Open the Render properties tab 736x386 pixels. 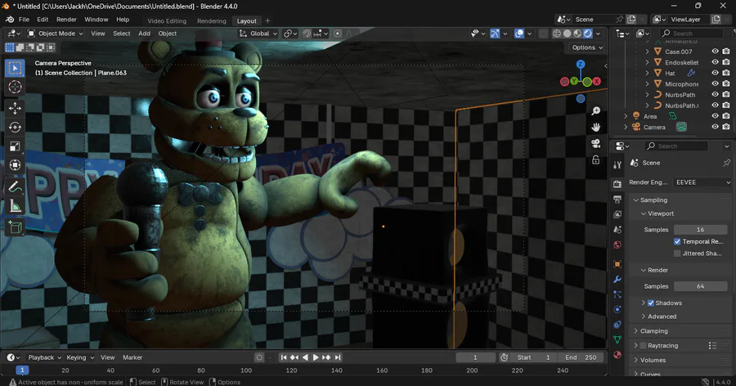click(x=617, y=184)
